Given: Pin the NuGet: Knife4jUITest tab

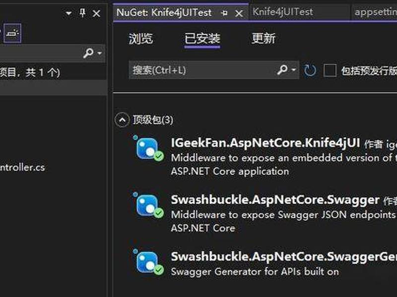Looking at the screenshot, I should click(x=224, y=13).
